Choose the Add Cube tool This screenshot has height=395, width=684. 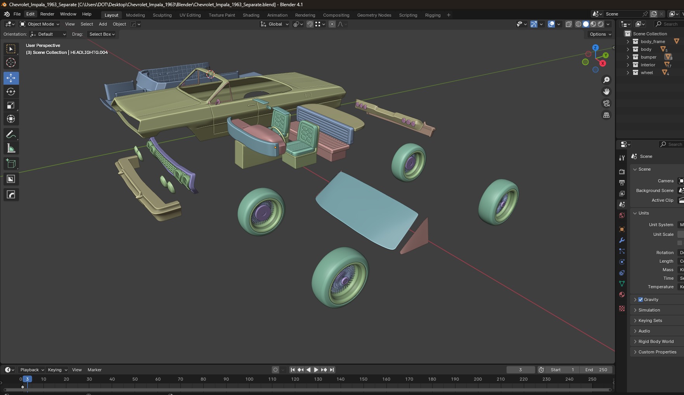coord(11,163)
